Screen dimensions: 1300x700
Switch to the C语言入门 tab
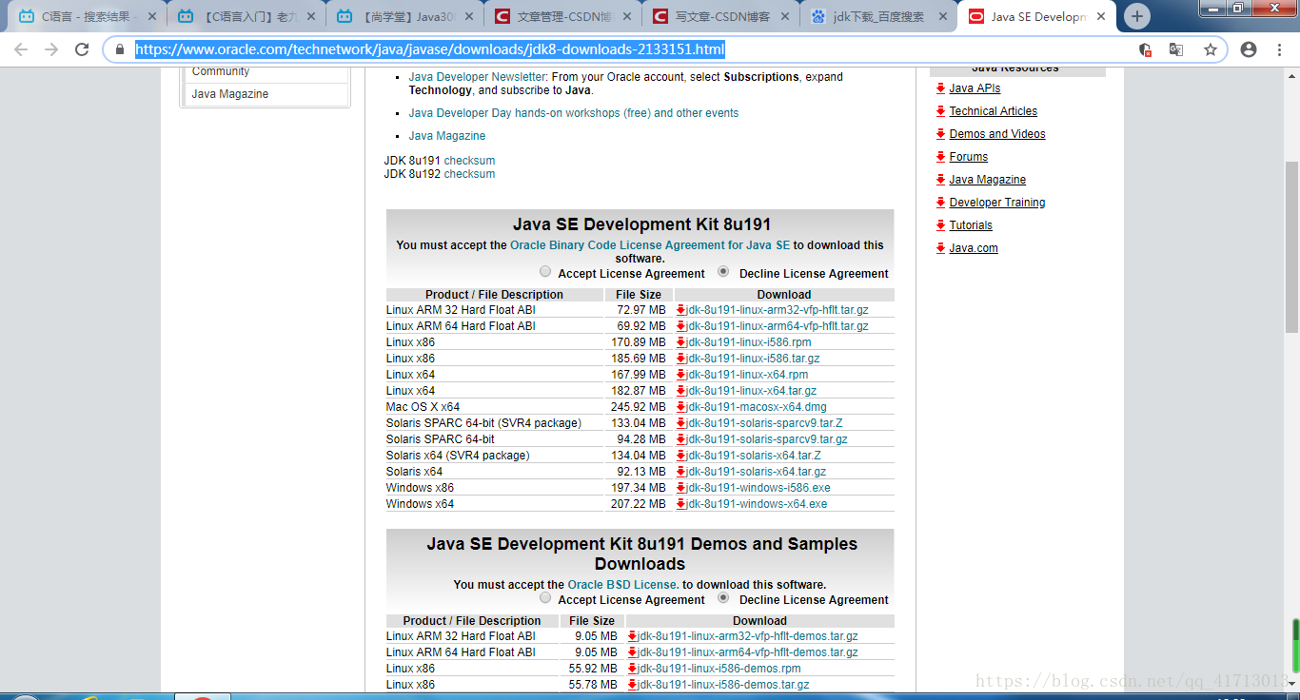click(x=245, y=16)
